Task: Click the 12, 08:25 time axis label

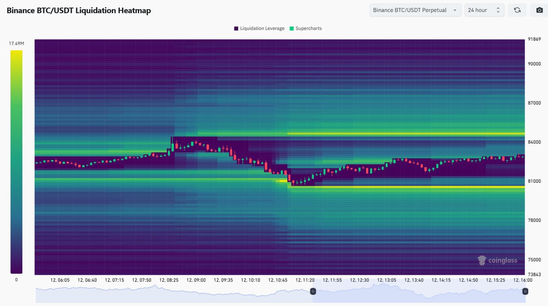Action: (x=169, y=280)
